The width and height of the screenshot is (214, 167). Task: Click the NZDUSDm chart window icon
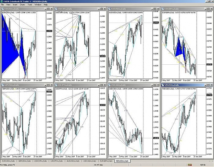[x=163, y=85]
